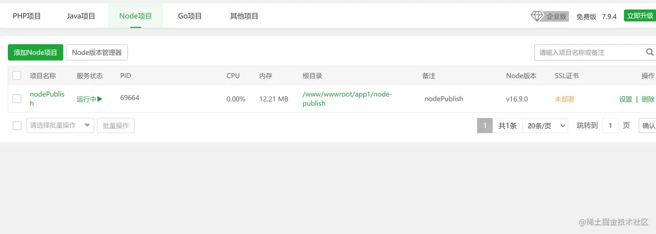Screen dimensions: 656x234
Task: Select the Node项目 tab
Action: 136,16
